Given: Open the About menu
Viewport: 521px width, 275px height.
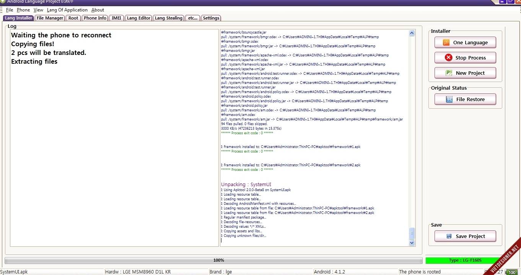Looking at the screenshot, I should tap(98, 10).
